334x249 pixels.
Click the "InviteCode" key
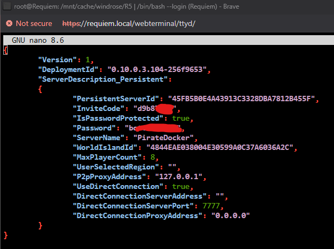(x=99, y=108)
